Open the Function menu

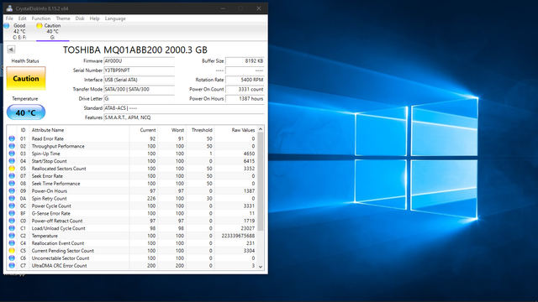(41, 18)
